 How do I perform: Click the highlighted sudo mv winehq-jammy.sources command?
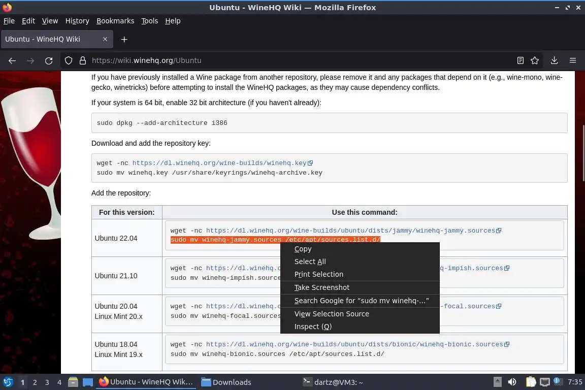click(275, 240)
